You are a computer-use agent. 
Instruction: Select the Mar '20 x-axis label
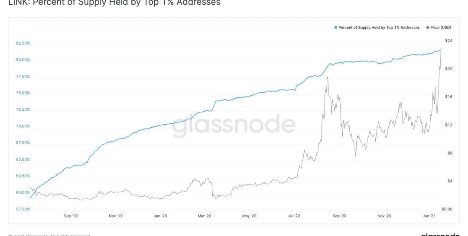point(205,216)
